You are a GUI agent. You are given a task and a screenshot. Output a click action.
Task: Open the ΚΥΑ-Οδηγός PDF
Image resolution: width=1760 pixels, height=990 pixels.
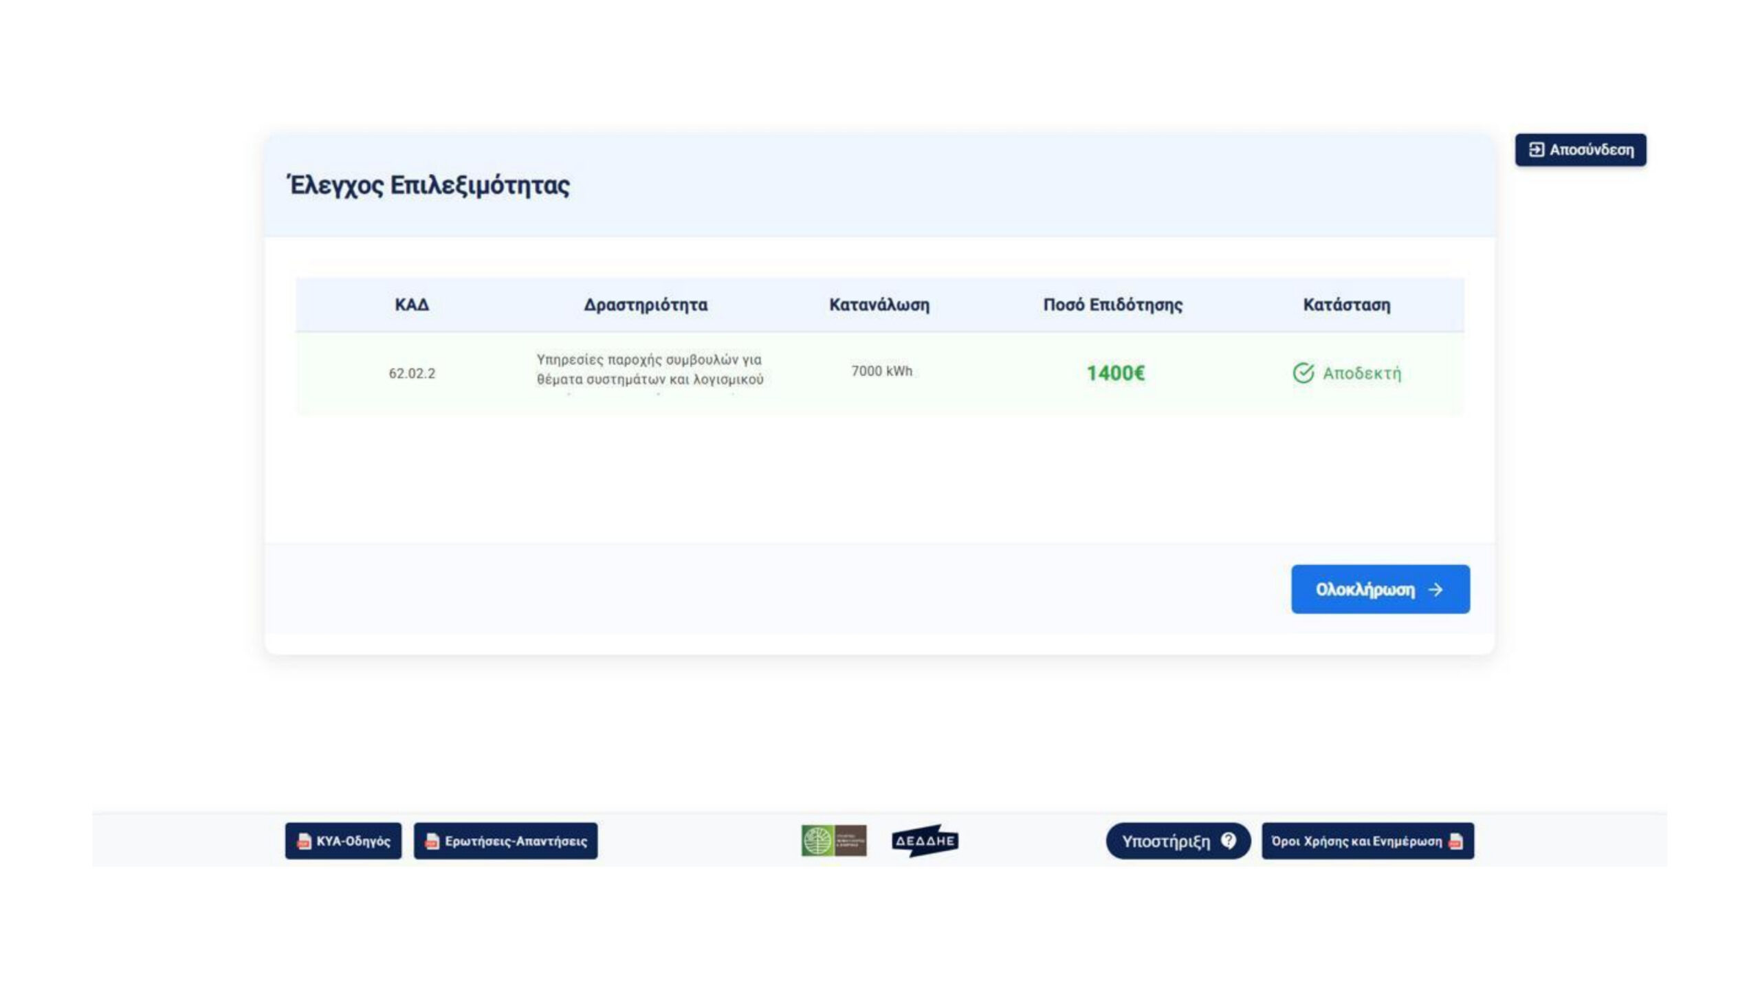353,841
